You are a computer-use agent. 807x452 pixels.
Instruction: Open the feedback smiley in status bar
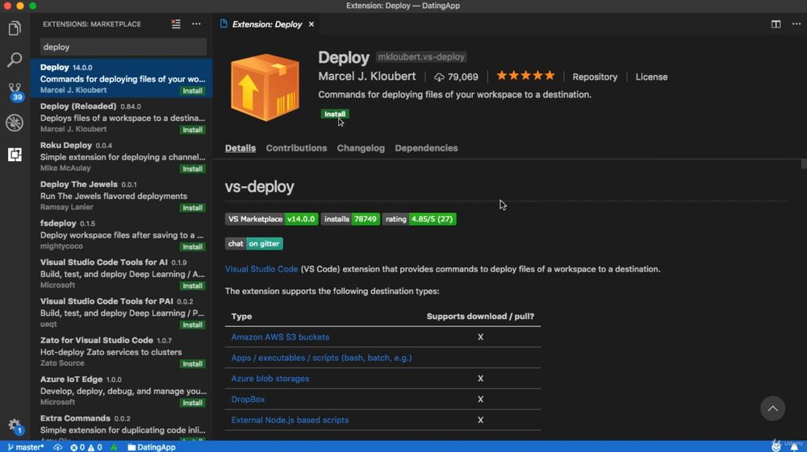tap(776, 447)
